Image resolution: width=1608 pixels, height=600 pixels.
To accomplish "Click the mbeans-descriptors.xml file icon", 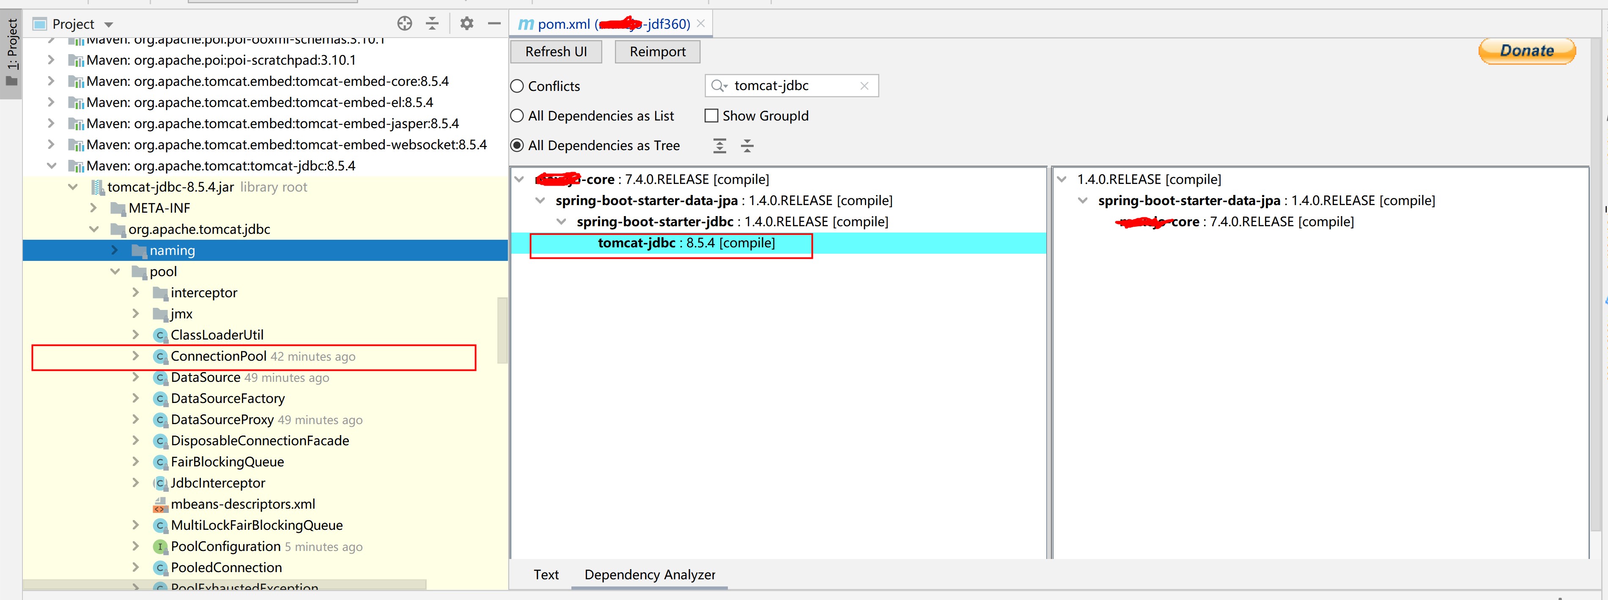I will (160, 504).
